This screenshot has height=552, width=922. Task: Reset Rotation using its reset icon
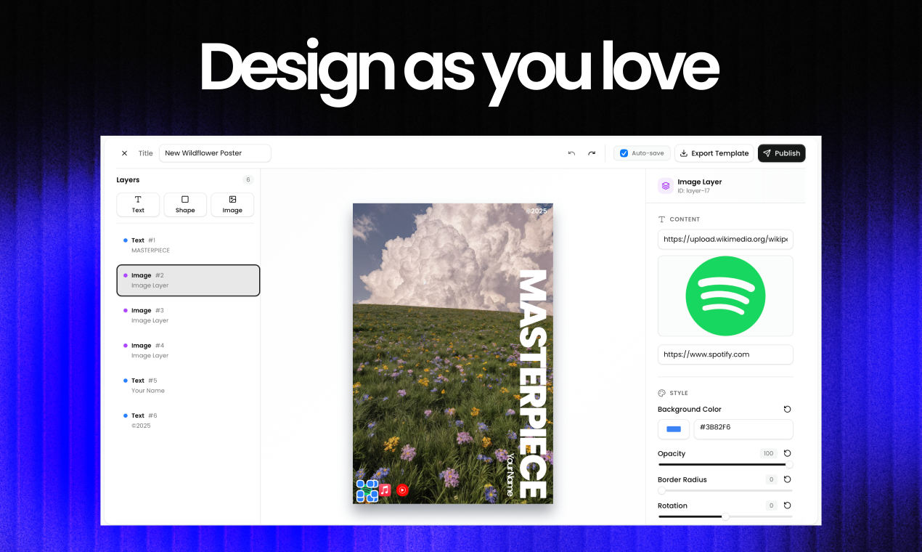[x=787, y=506]
